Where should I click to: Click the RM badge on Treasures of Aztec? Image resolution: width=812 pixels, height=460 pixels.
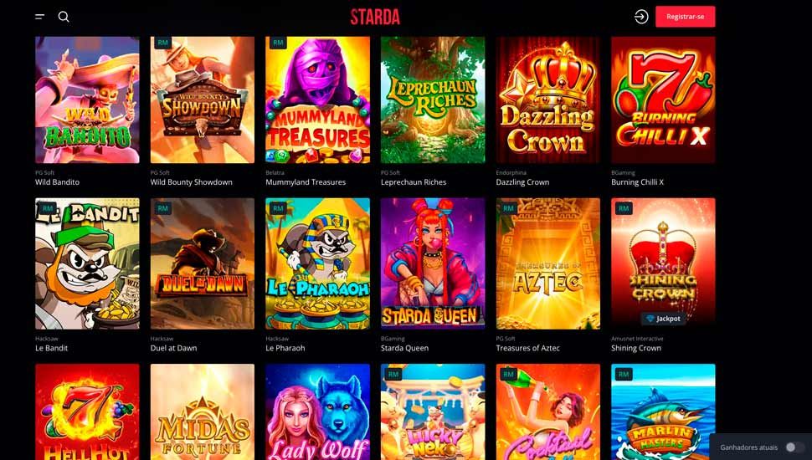(x=508, y=208)
